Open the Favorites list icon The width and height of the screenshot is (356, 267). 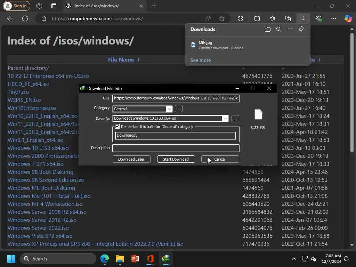273,18
